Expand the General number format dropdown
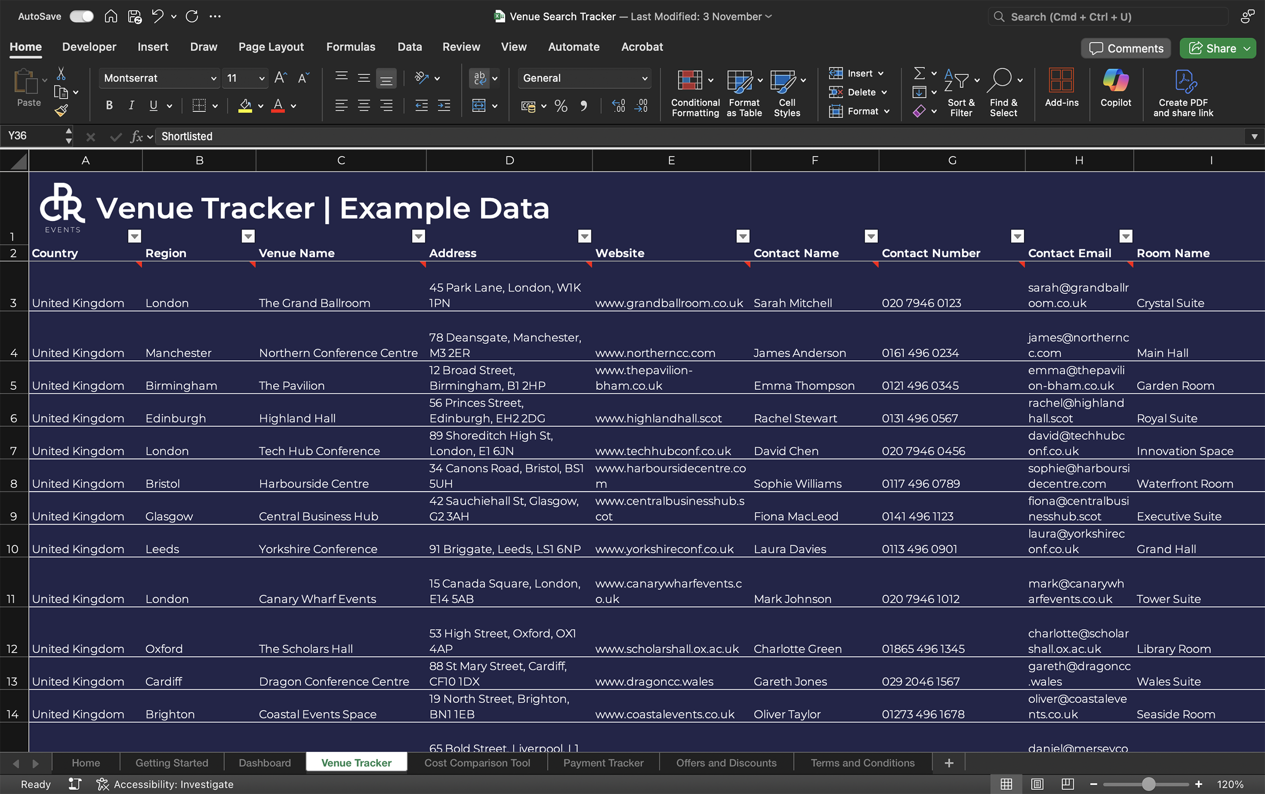Viewport: 1265px width, 794px height. pyautogui.click(x=644, y=78)
